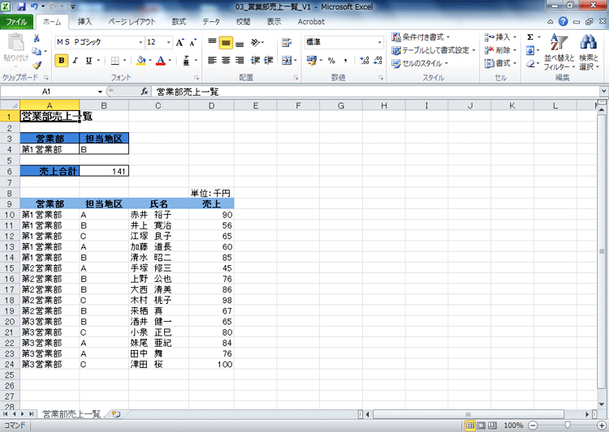Click the Wrap Text icon
The image size is (609, 432).
pos(287,42)
